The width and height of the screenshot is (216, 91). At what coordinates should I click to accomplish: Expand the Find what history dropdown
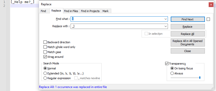[166, 19]
